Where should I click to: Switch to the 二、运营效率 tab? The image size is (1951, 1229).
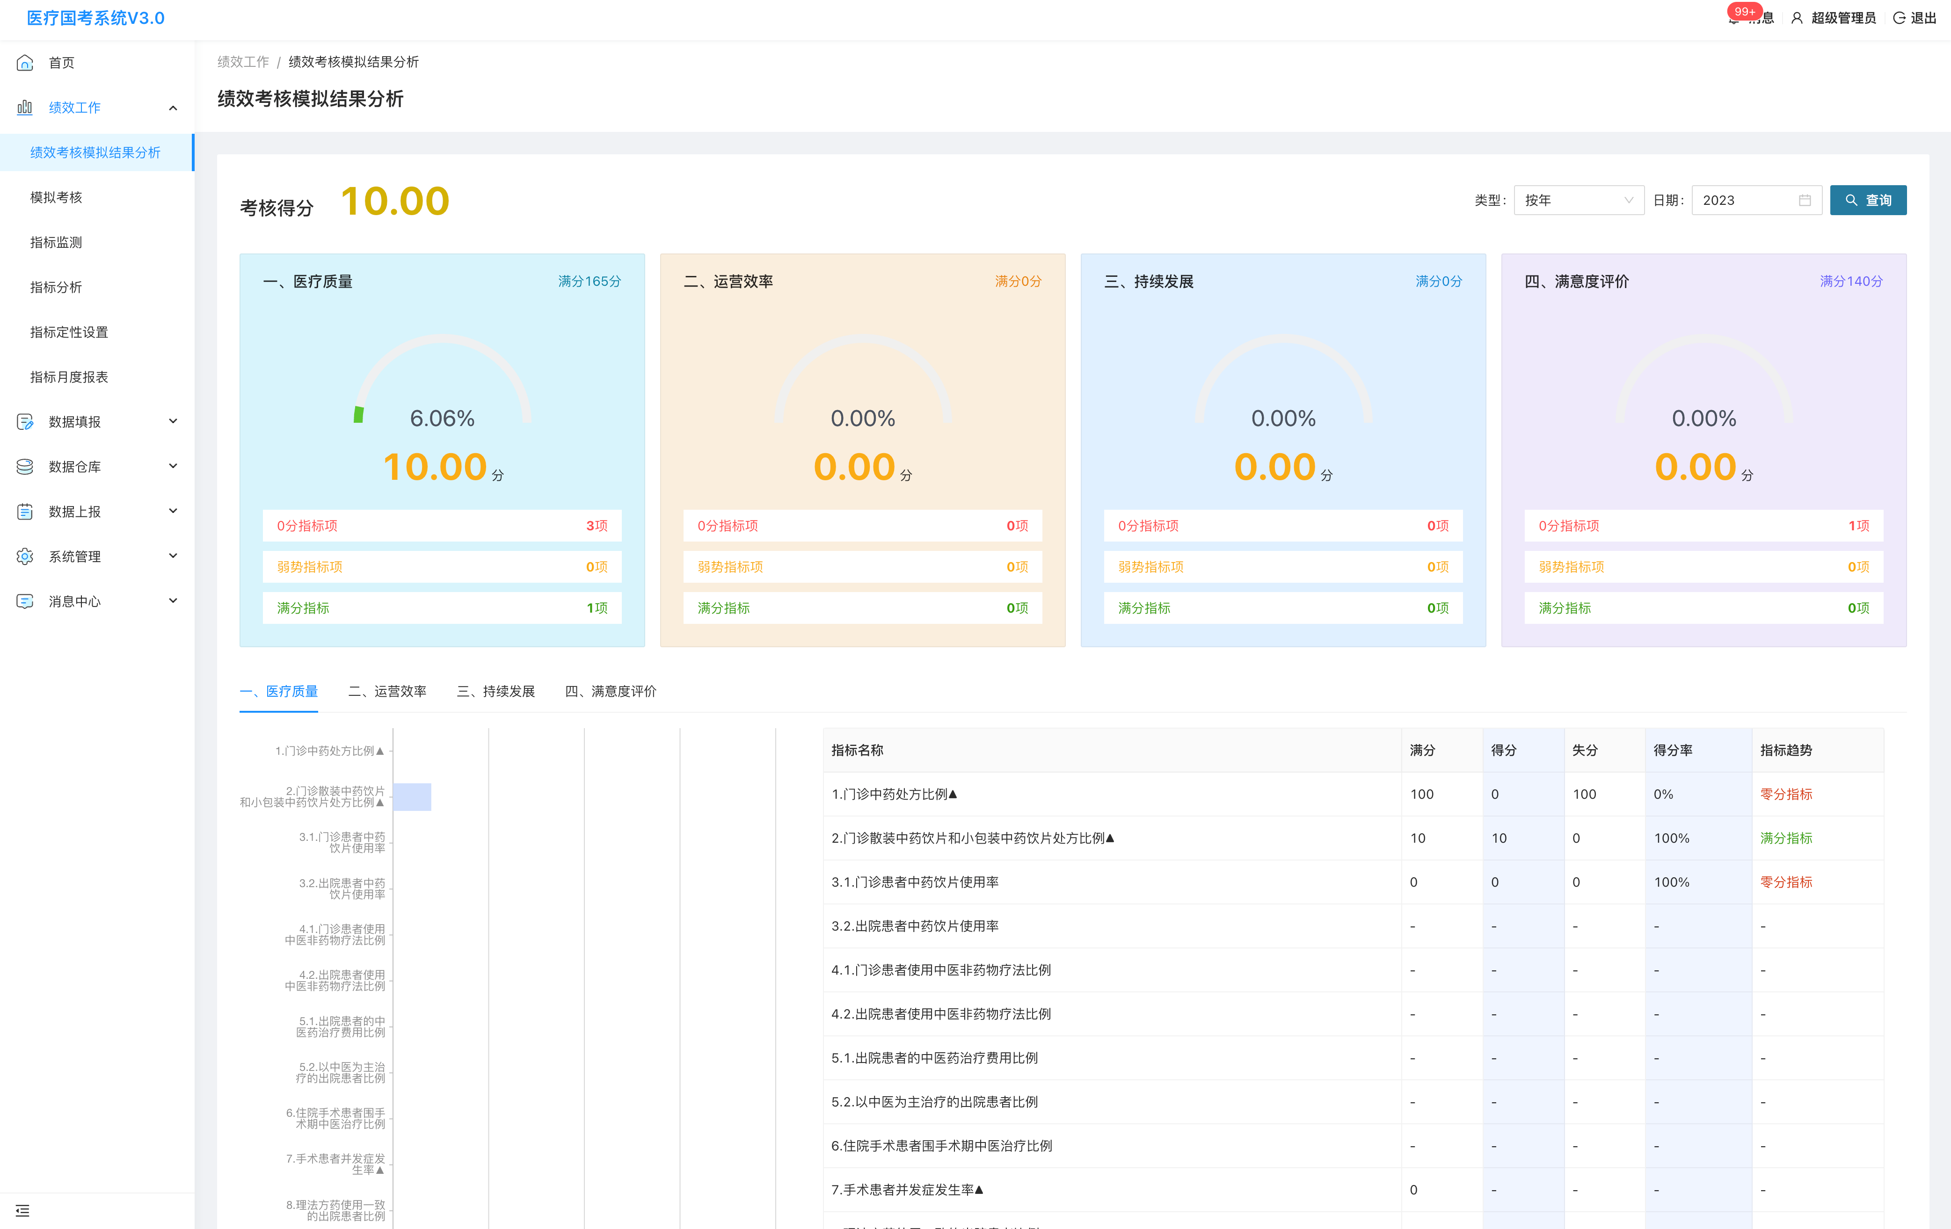coord(387,691)
